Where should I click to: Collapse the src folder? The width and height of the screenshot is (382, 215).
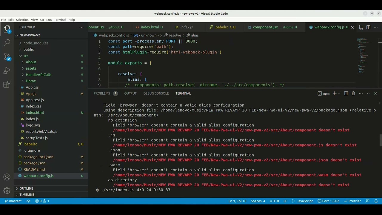51,56
